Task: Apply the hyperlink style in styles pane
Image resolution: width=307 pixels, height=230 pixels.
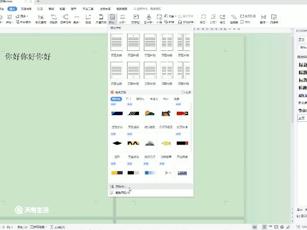Action: pyautogui.click(x=303, y=95)
